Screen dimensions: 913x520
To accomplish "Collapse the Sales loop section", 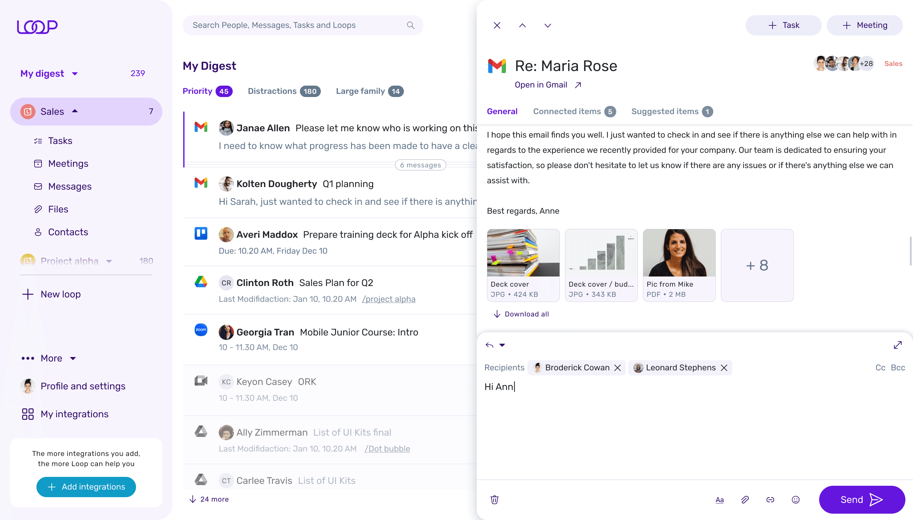I will pyautogui.click(x=75, y=111).
